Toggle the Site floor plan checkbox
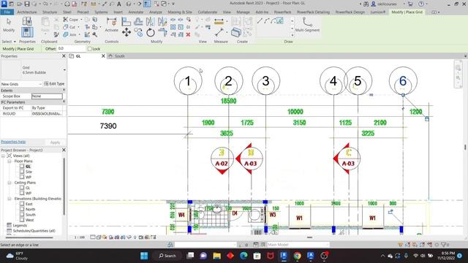Image resolution: width=468 pixels, height=263 pixels. pos(22,172)
